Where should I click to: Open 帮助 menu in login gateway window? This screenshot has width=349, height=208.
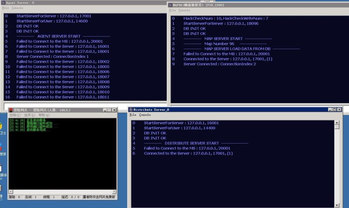tap(43, 115)
